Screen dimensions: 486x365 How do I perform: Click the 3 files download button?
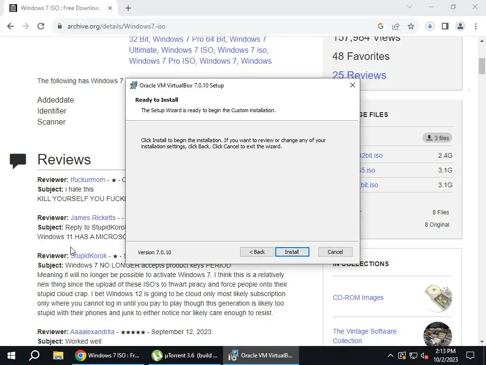click(x=437, y=138)
